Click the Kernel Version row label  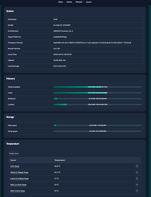14,48
